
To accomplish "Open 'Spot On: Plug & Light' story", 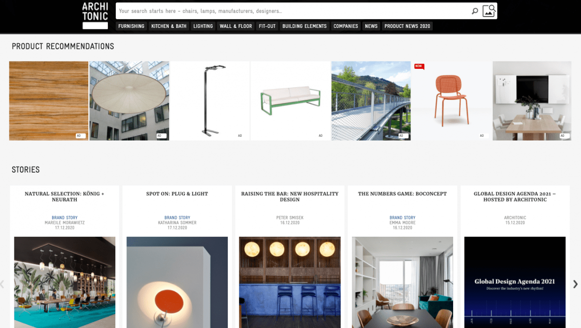I will coord(177,194).
